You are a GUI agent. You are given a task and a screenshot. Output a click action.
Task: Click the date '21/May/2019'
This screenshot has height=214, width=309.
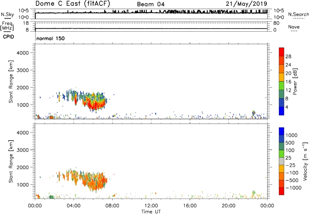246,4
